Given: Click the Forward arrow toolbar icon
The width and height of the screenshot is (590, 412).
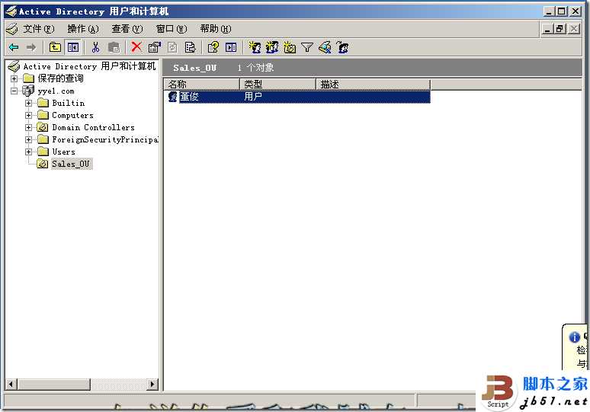Looking at the screenshot, I should (30, 47).
